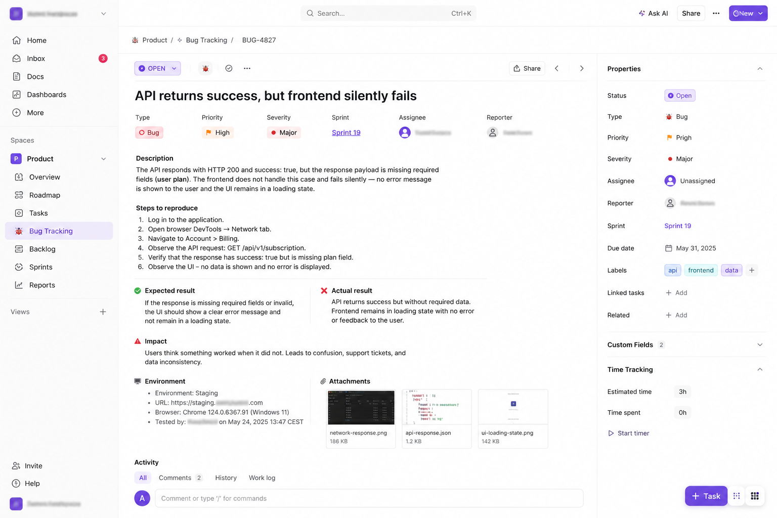Click Invite in the sidebar
The image size is (777, 518).
point(27,466)
